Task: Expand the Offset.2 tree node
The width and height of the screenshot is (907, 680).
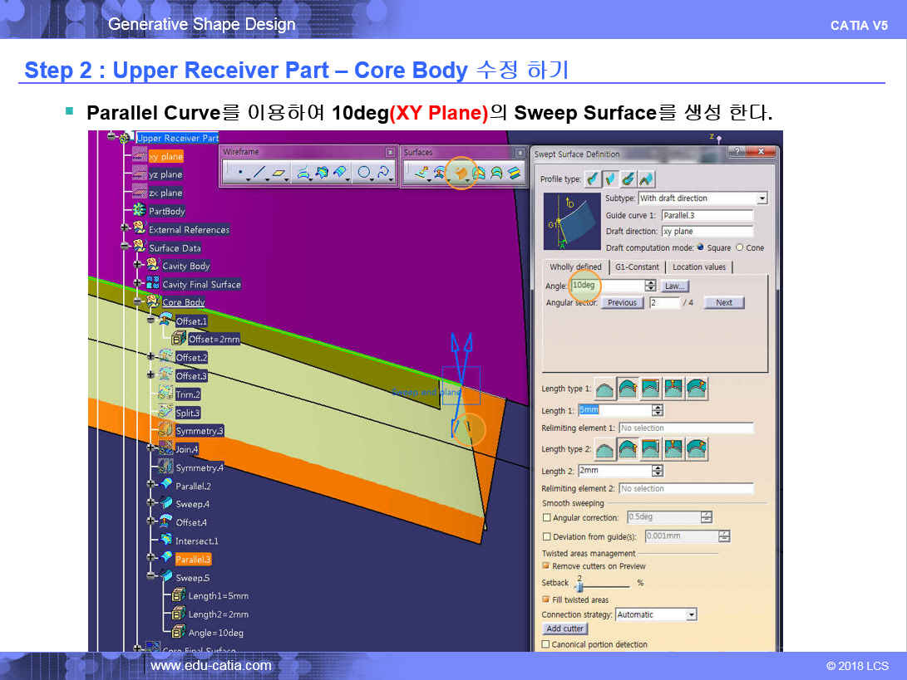Action: [x=150, y=357]
